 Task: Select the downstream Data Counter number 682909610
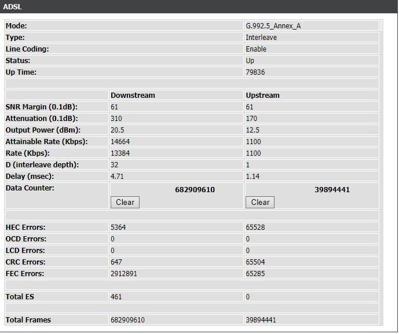coord(195,189)
